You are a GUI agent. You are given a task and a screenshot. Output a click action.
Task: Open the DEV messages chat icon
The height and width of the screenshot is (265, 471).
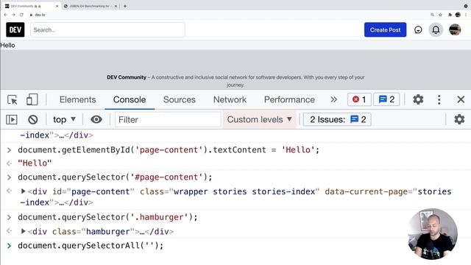pos(418,29)
